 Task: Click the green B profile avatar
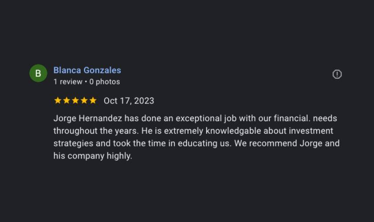38,73
